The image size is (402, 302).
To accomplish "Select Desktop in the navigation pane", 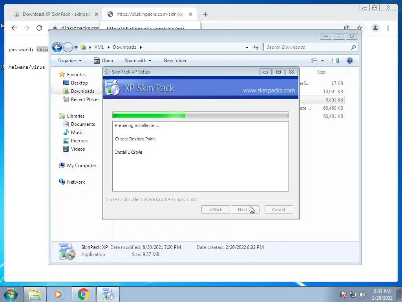I will tap(75, 83).
